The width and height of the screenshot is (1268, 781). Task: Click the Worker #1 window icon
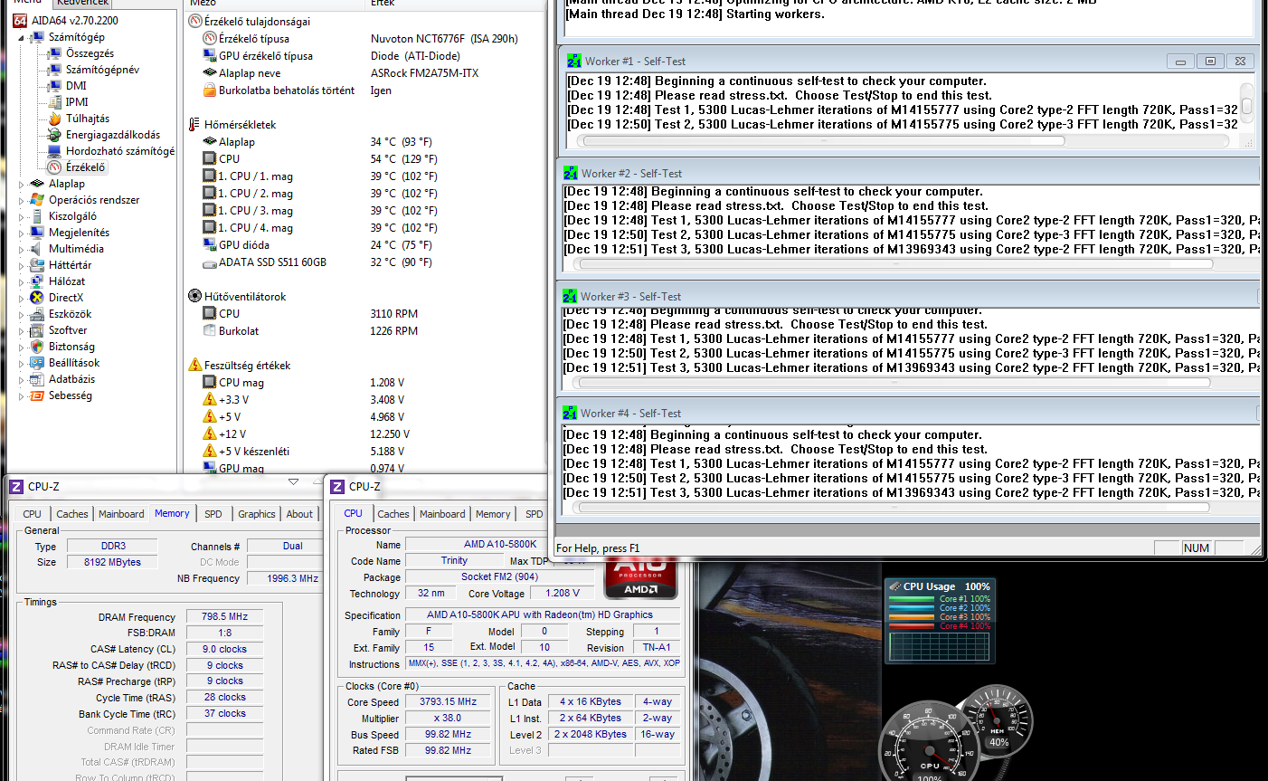tap(574, 62)
